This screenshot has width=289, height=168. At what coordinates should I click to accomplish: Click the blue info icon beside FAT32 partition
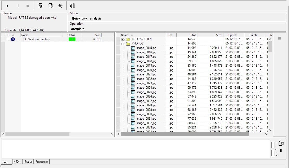pos(13,39)
